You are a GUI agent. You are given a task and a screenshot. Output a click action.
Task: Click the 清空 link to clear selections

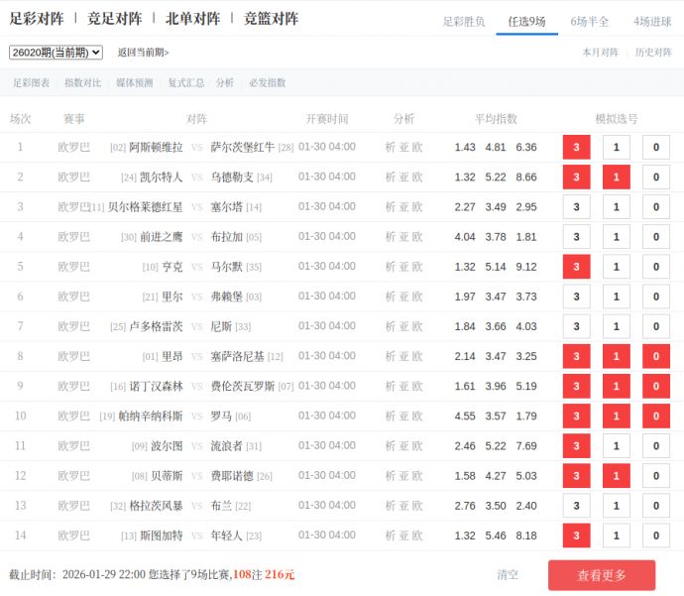click(x=508, y=575)
